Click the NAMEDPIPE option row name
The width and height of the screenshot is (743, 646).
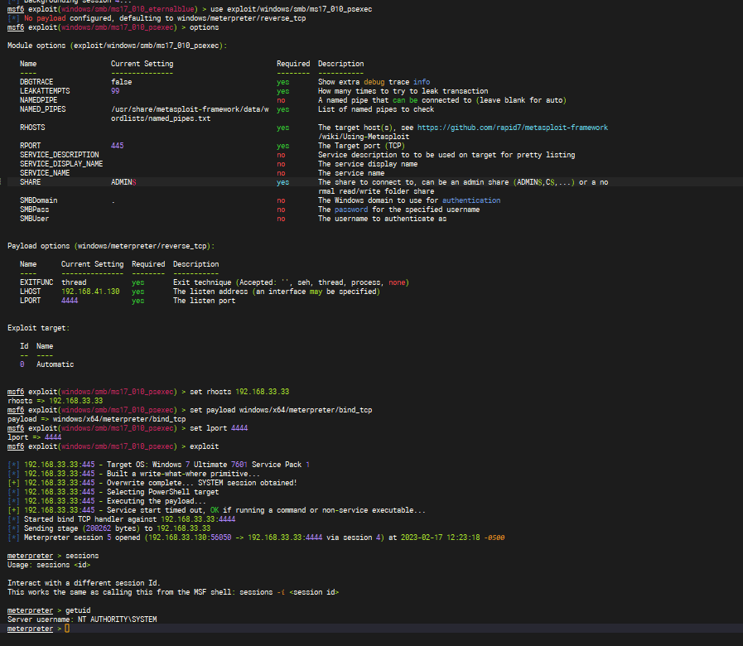coord(38,100)
